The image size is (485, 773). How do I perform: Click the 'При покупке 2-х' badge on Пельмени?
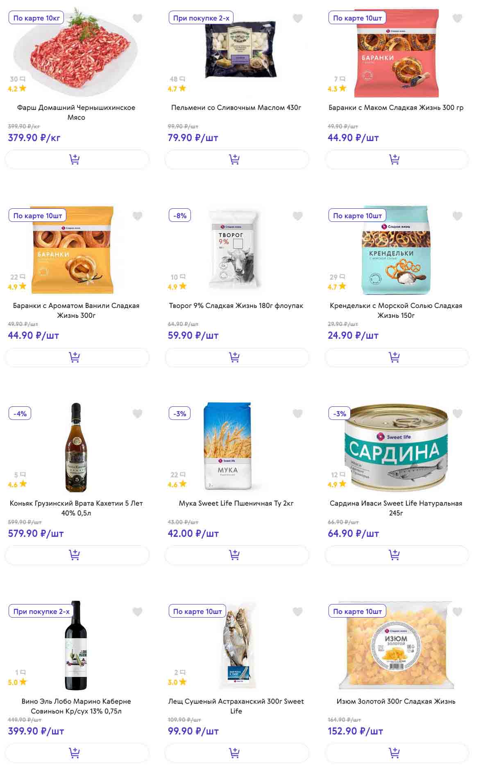(x=201, y=18)
